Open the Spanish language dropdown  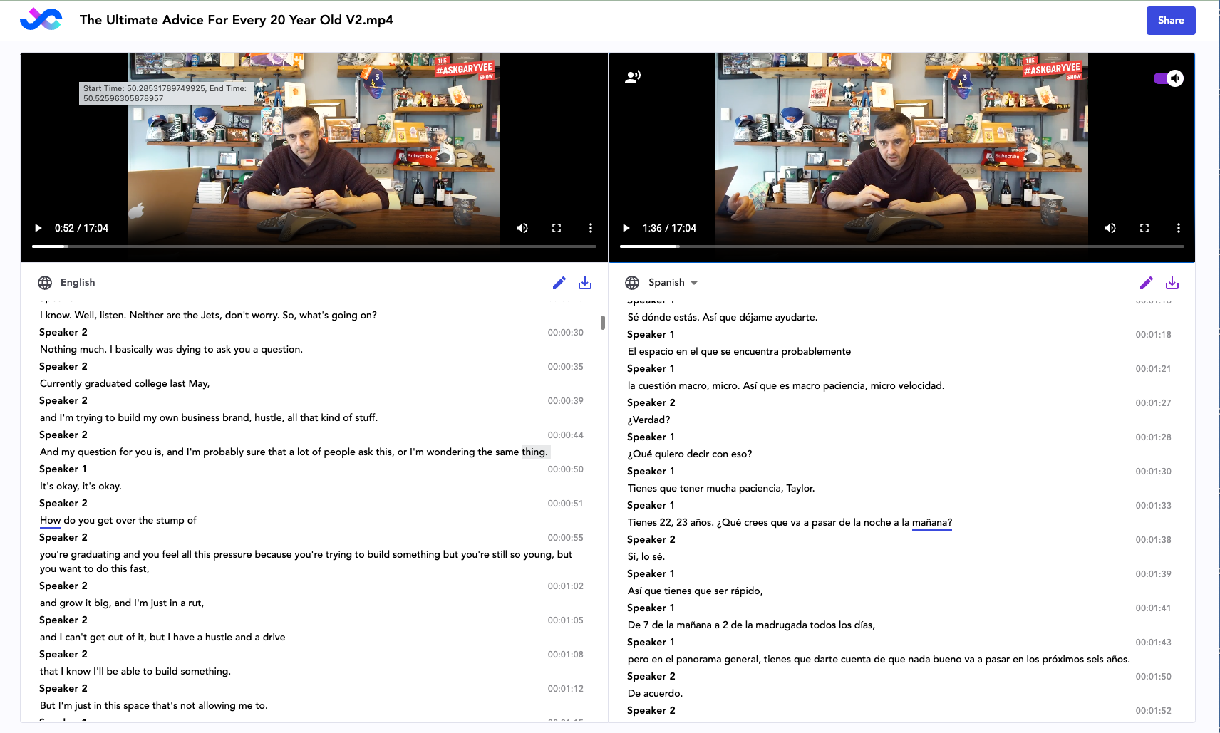[673, 283]
